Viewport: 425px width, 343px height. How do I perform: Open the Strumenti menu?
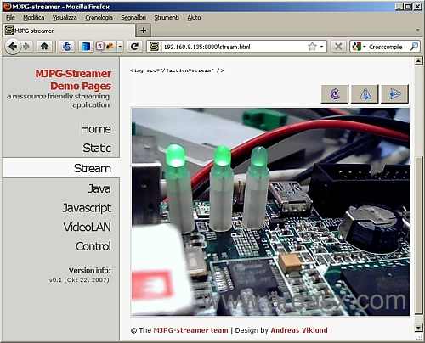(x=167, y=18)
